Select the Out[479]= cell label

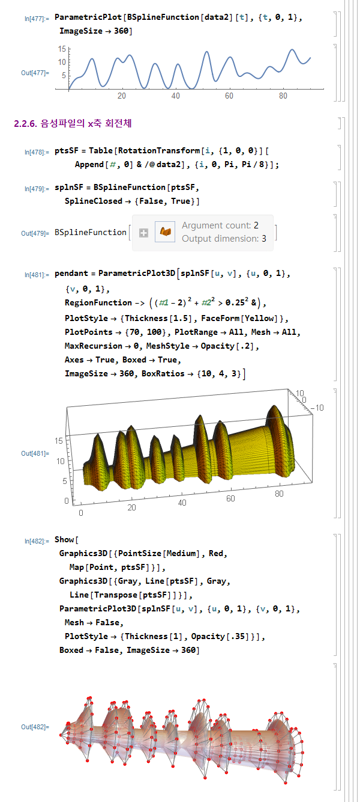(35, 233)
